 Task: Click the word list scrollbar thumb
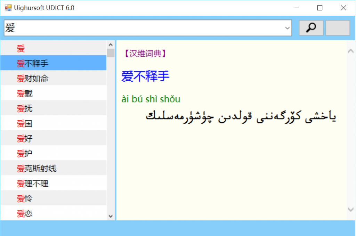[x=111, y=53]
